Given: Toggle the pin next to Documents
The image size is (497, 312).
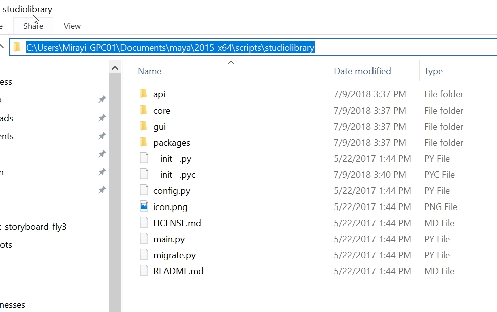Looking at the screenshot, I should 102,136.
